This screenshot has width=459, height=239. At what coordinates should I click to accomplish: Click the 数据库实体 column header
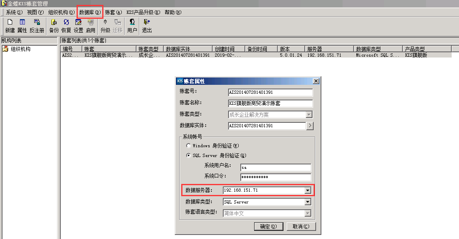pyautogui.click(x=188, y=49)
